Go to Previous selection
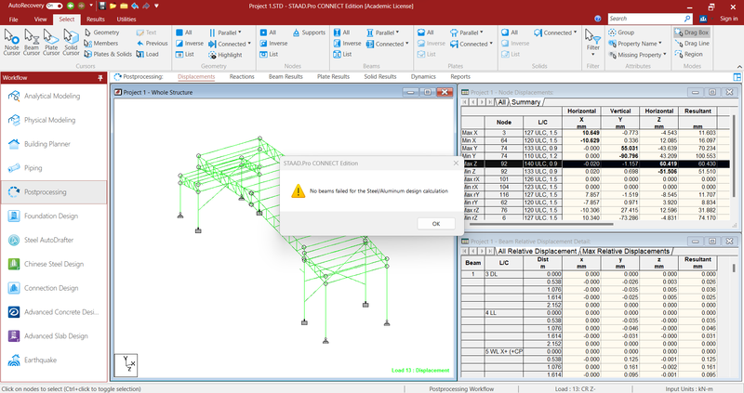Image resolution: width=744 pixels, height=393 pixels. point(153,43)
